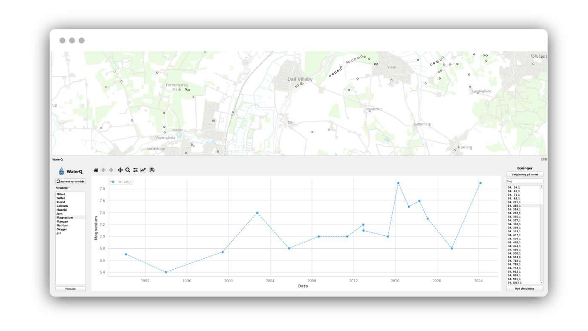The width and height of the screenshot is (588, 331).
Task: Activate the Pan tool in plot toolbar
Action: [x=120, y=170]
